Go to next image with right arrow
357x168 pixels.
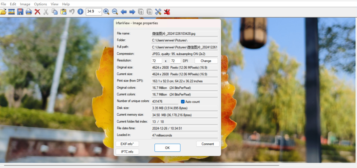tap(132, 12)
